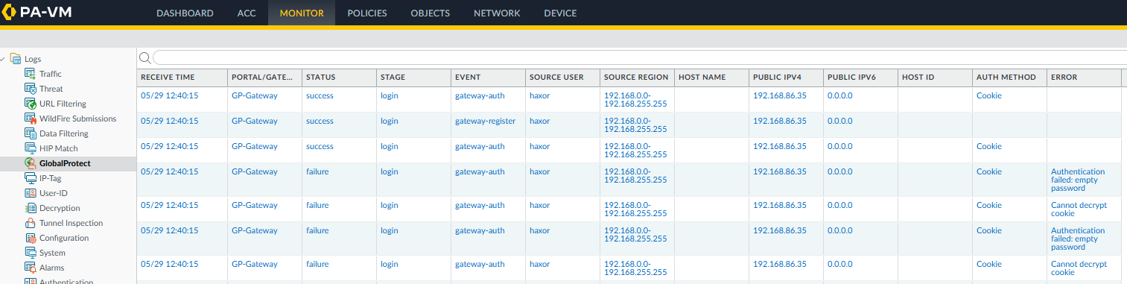Screen dimensions: 1127x284
Task: Click the Traffic log icon
Action: (31, 74)
